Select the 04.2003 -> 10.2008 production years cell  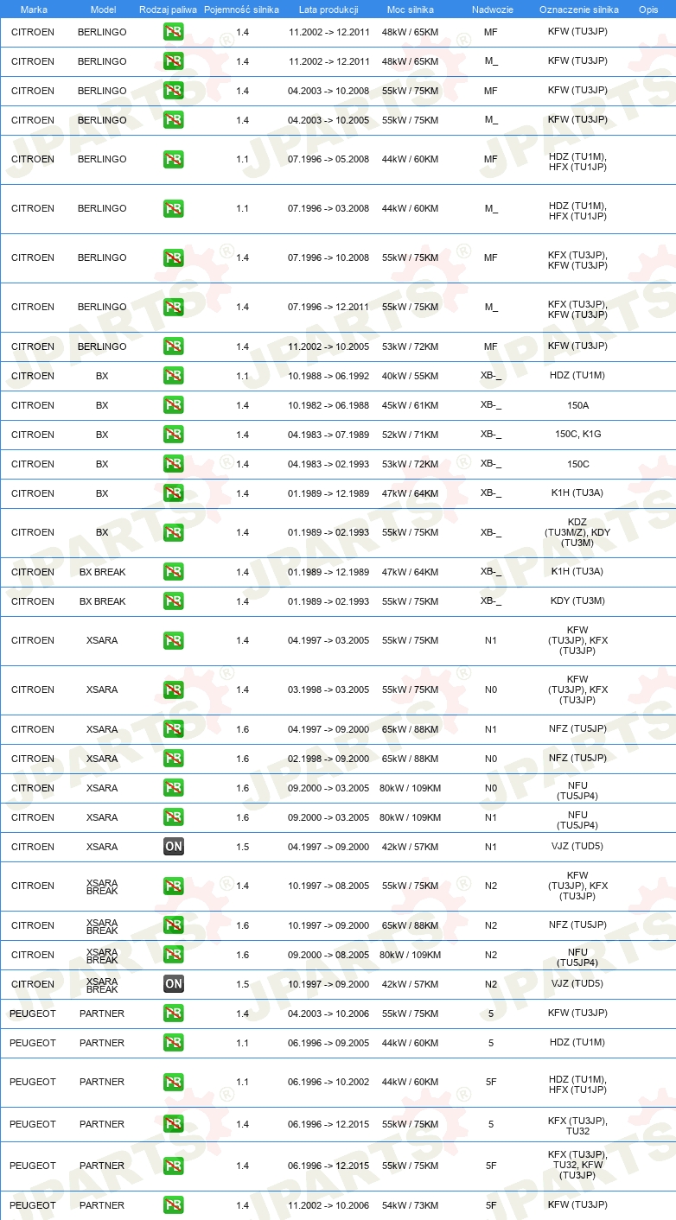click(328, 91)
